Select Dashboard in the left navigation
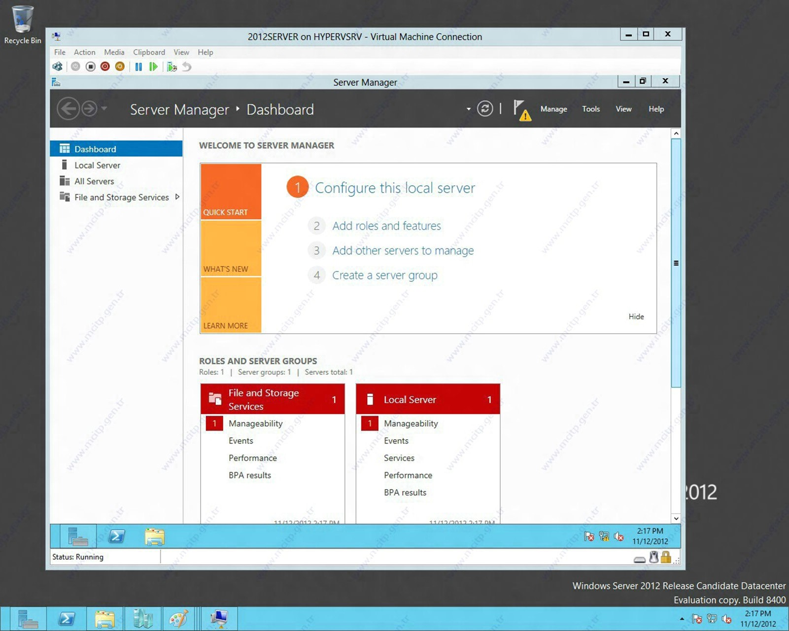 point(116,149)
